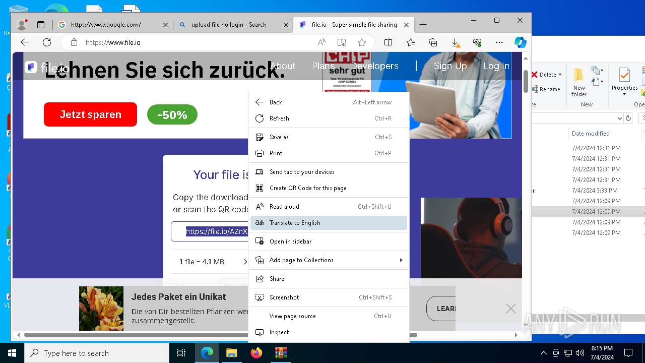
Task: Choose Print in the context menu
Action: pos(329,153)
